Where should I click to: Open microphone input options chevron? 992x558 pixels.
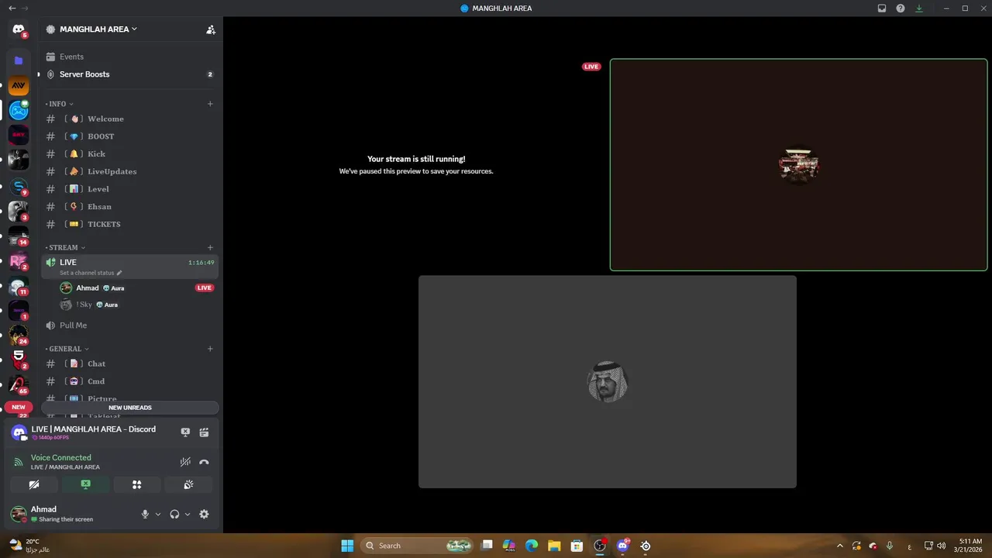(x=158, y=514)
